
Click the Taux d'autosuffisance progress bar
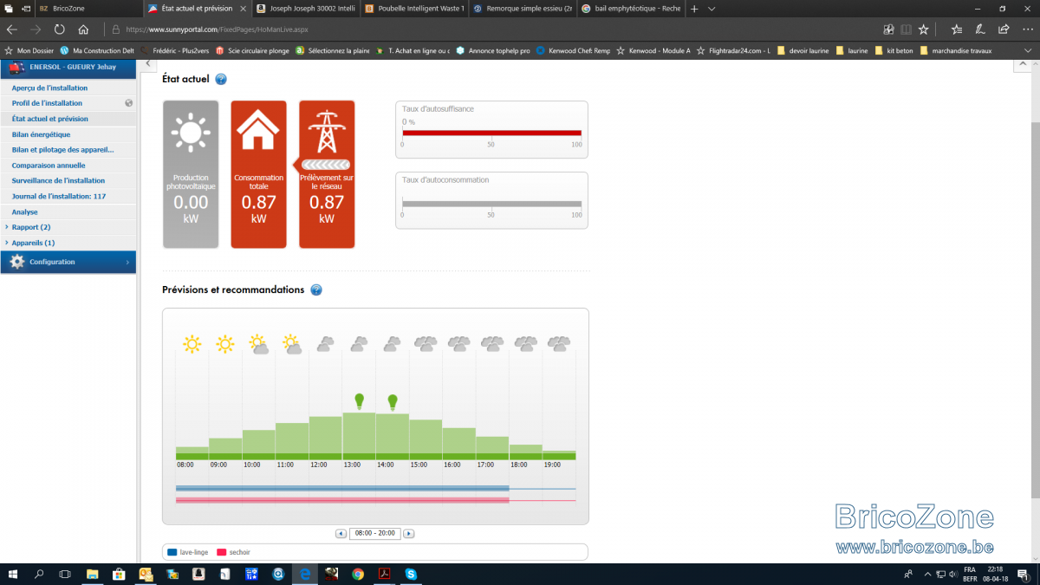[x=491, y=133]
